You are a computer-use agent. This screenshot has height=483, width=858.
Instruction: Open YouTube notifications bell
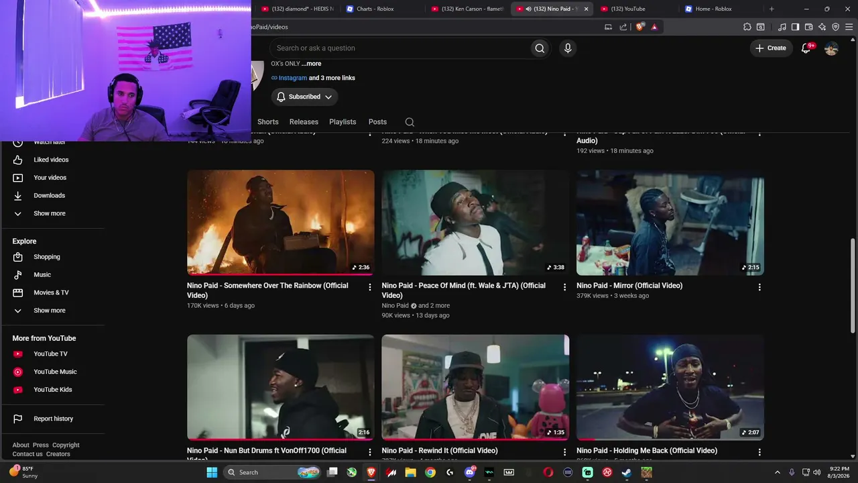click(806, 48)
